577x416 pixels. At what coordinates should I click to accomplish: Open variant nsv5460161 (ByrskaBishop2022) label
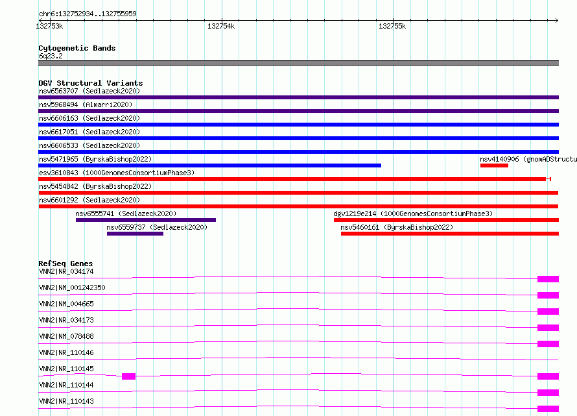point(397,227)
